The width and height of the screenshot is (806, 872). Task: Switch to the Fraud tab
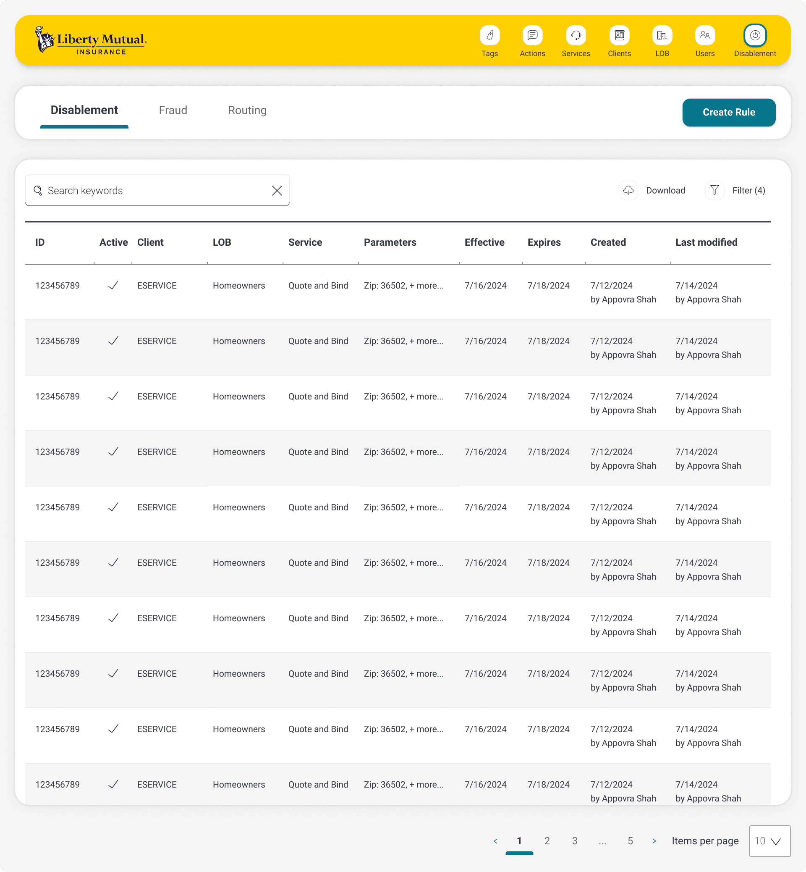(173, 110)
